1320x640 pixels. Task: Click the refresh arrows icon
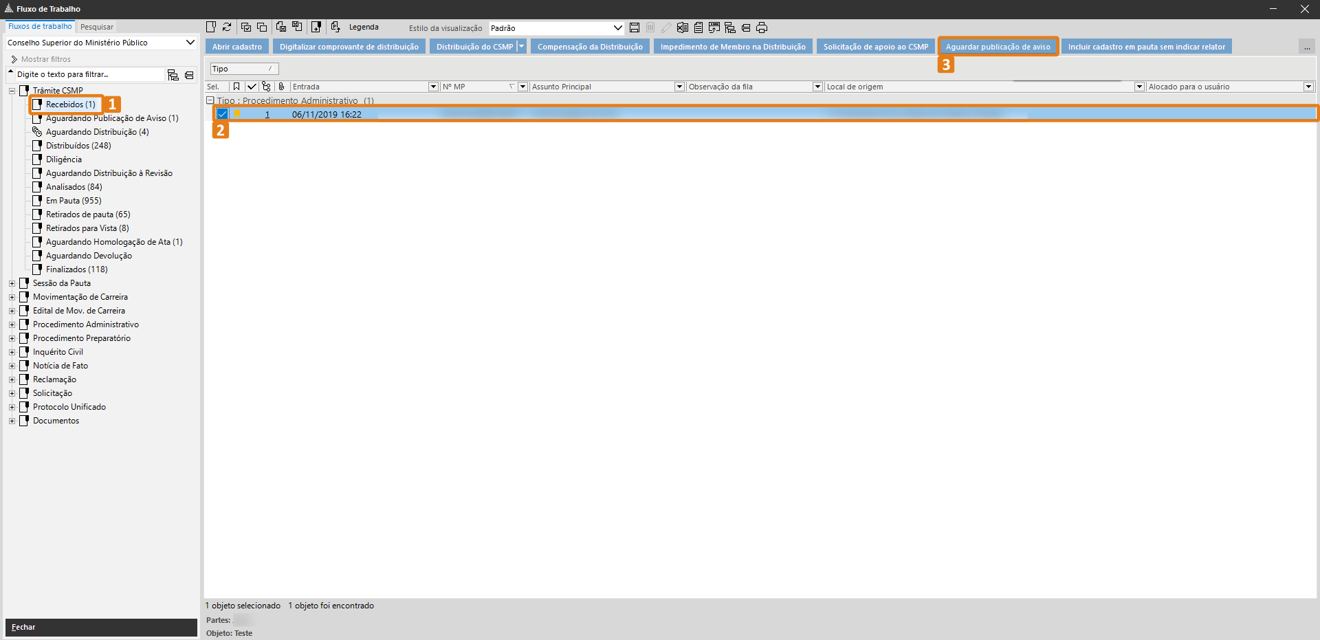(x=227, y=27)
